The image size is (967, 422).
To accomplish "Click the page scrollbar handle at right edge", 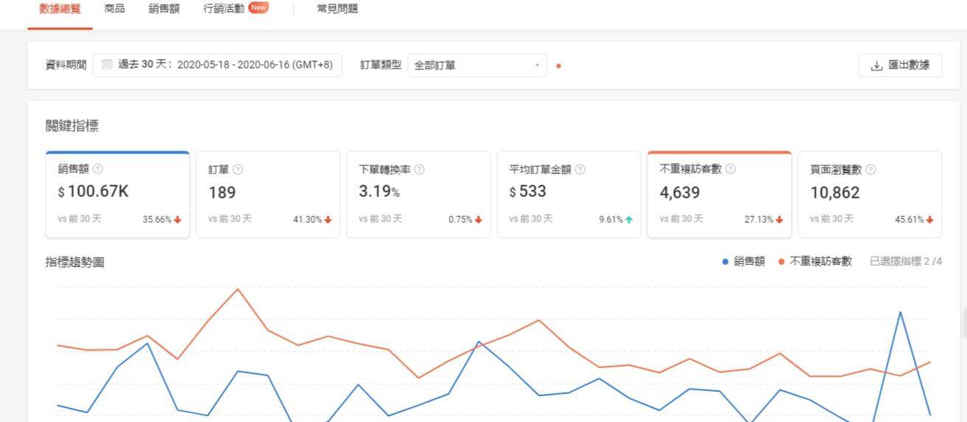I will tap(964, 325).
